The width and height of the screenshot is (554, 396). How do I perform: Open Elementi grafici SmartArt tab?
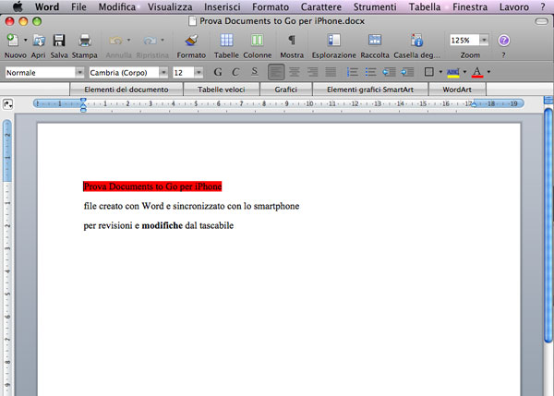370,90
